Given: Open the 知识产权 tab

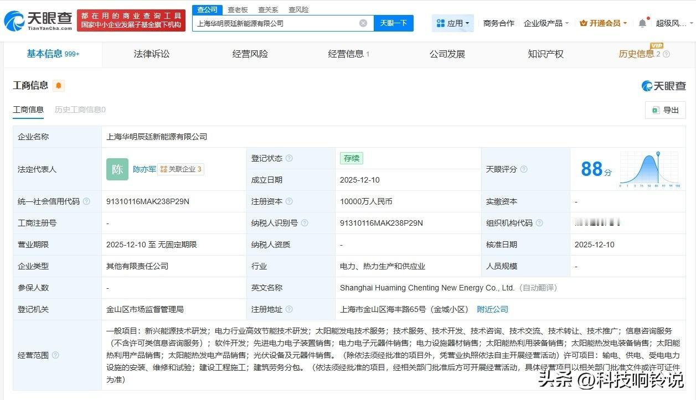Looking at the screenshot, I should tap(545, 54).
